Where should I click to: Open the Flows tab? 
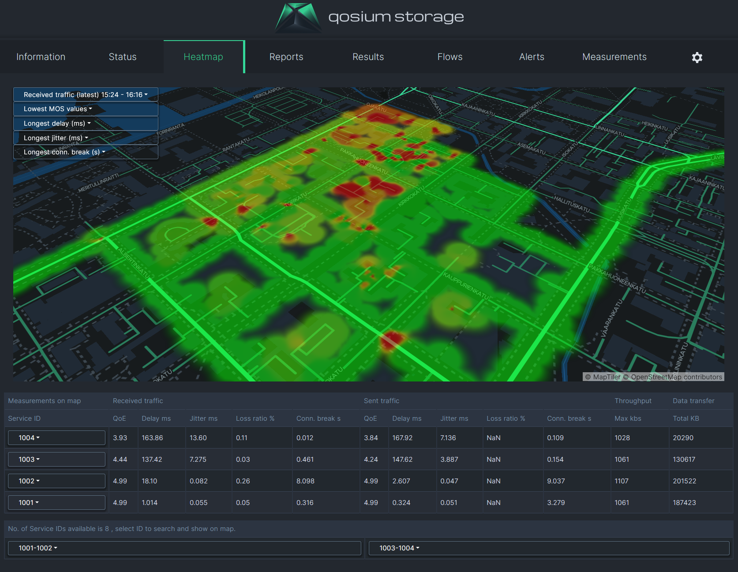(450, 57)
